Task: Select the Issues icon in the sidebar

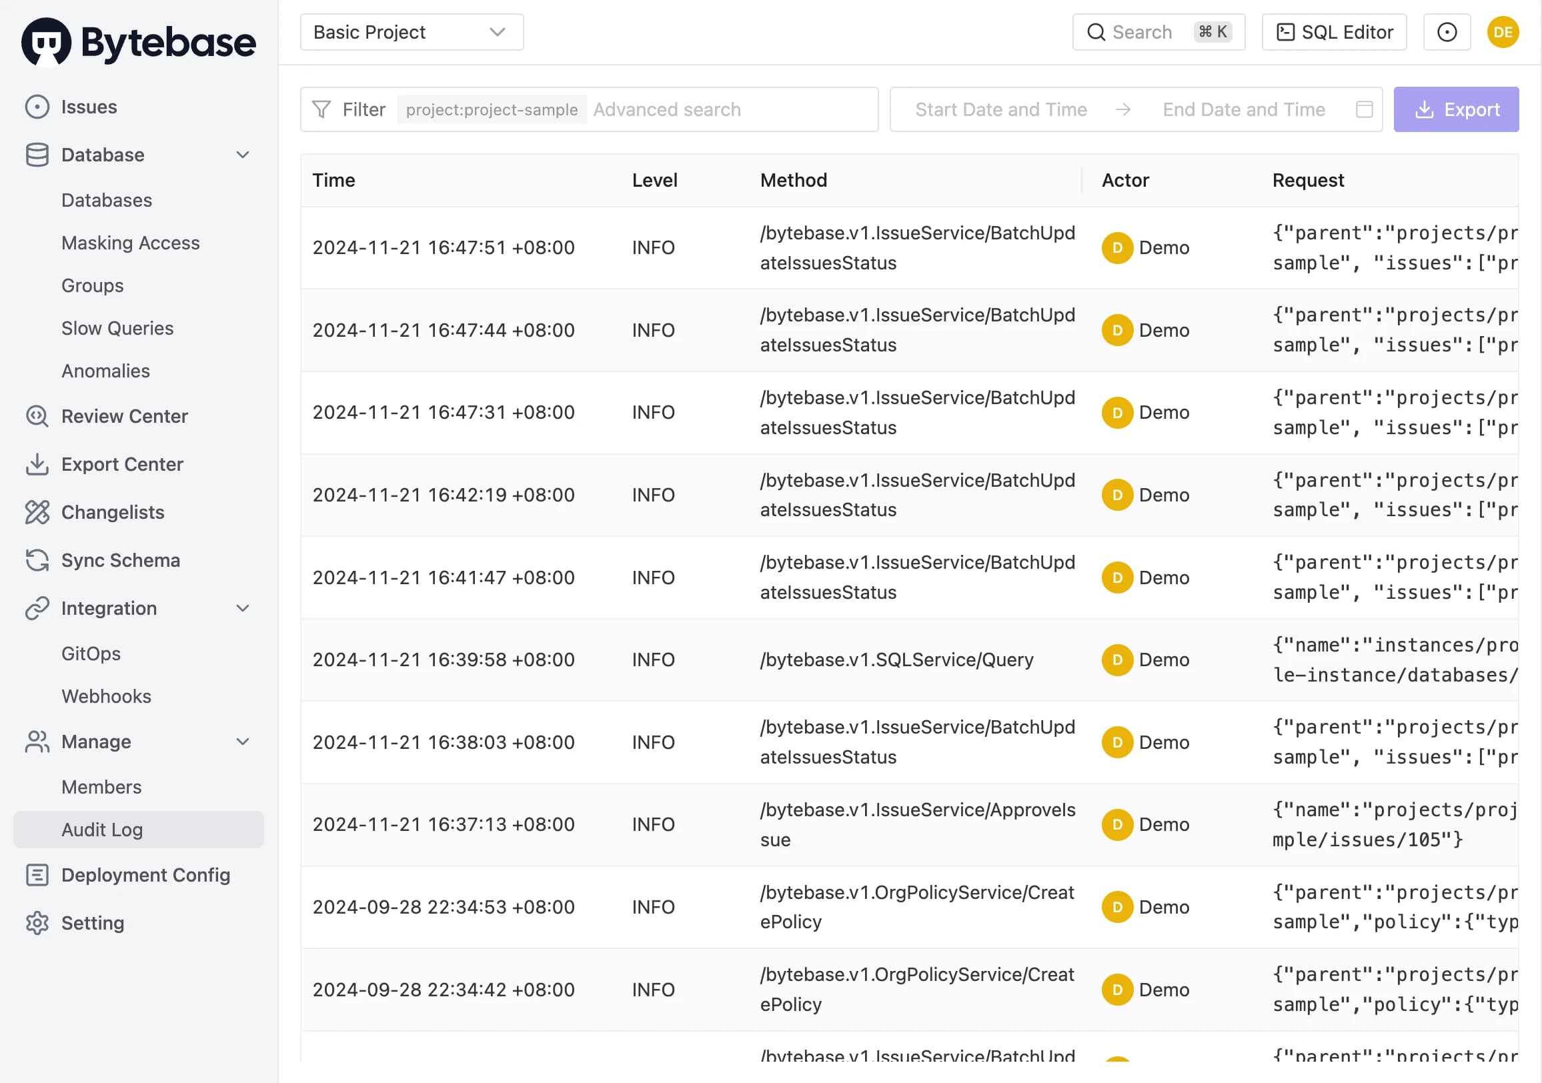Action: point(37,106)
